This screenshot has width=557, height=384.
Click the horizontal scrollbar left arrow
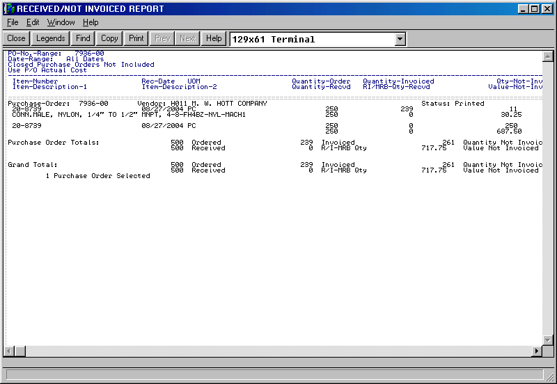9,351
